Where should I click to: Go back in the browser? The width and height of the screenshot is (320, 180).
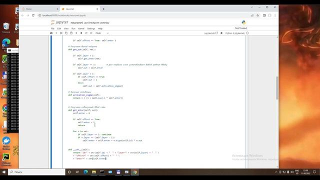pos(22,15)
